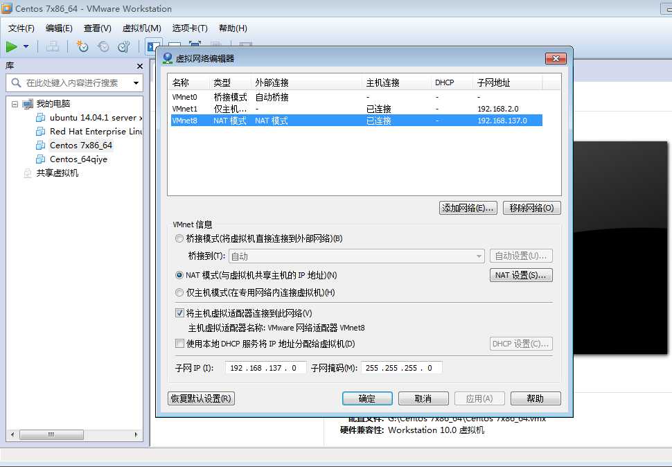Click the 外部连接 column header
The width and height of the screenshot is (672, 467).
307,82
